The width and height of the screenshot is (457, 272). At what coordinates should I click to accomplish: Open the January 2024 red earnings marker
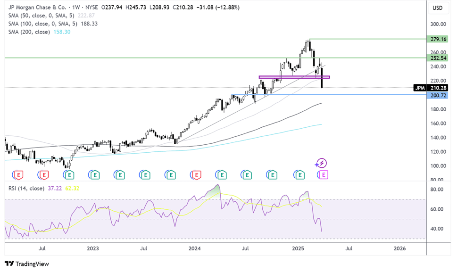click(196, 175)
